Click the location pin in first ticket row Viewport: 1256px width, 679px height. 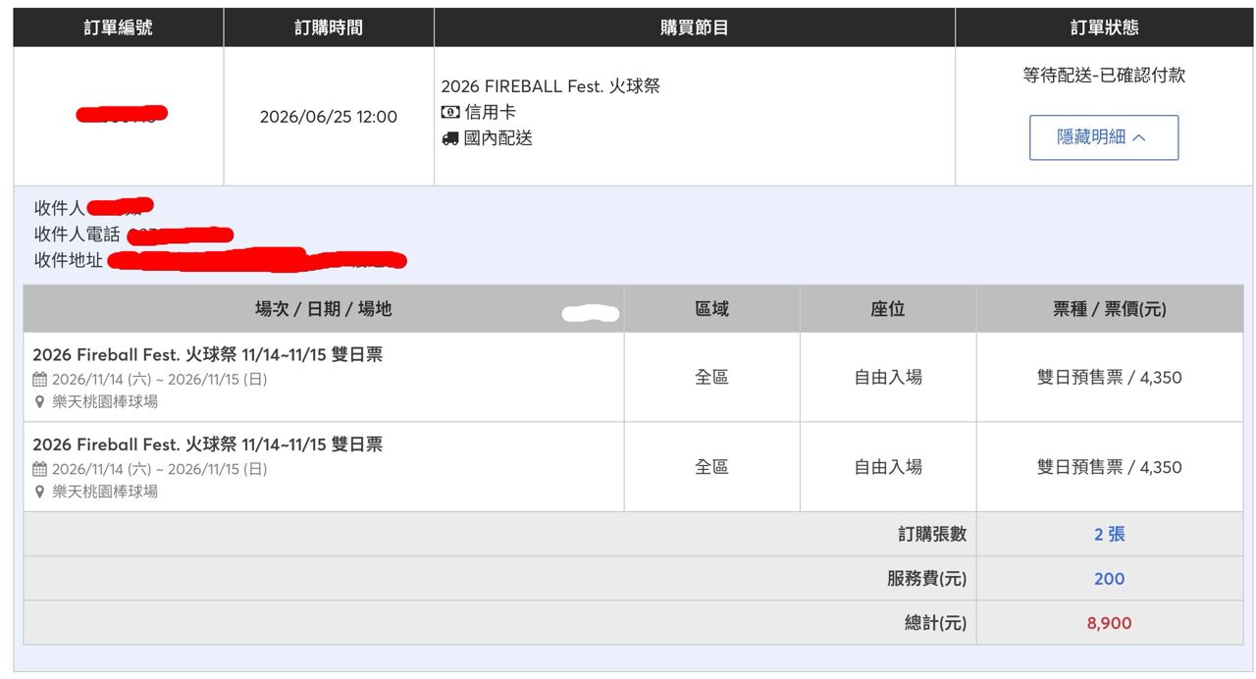(39, 401)
